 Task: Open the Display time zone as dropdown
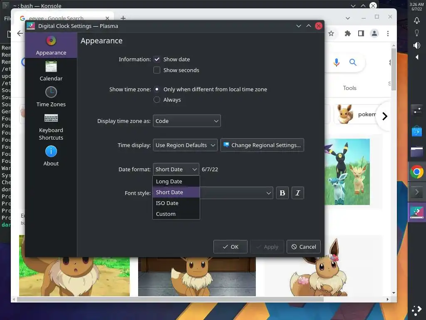pos(187,121)
